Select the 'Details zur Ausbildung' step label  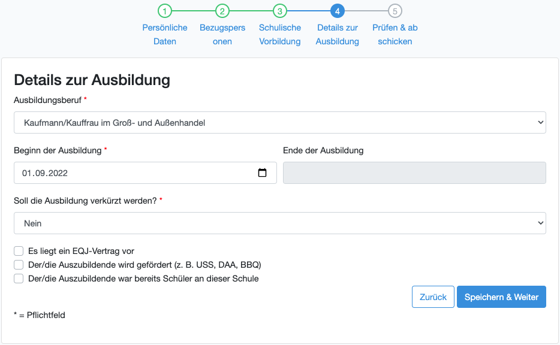338,35
